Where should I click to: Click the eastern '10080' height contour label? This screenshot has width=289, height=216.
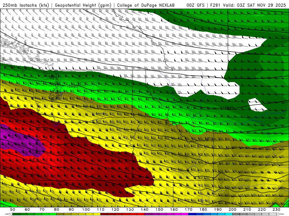228,108
